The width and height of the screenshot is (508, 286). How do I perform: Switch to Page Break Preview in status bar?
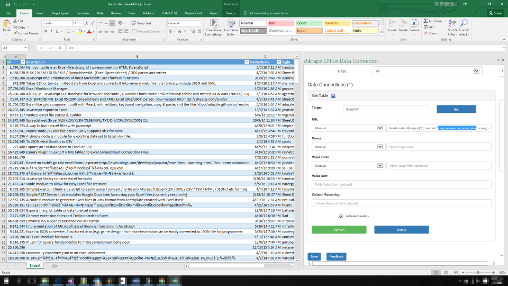pyautogui.click(x=456, y=272)
